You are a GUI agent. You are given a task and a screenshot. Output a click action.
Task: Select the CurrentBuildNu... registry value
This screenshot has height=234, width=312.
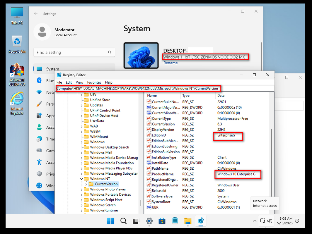coord(165,102)
